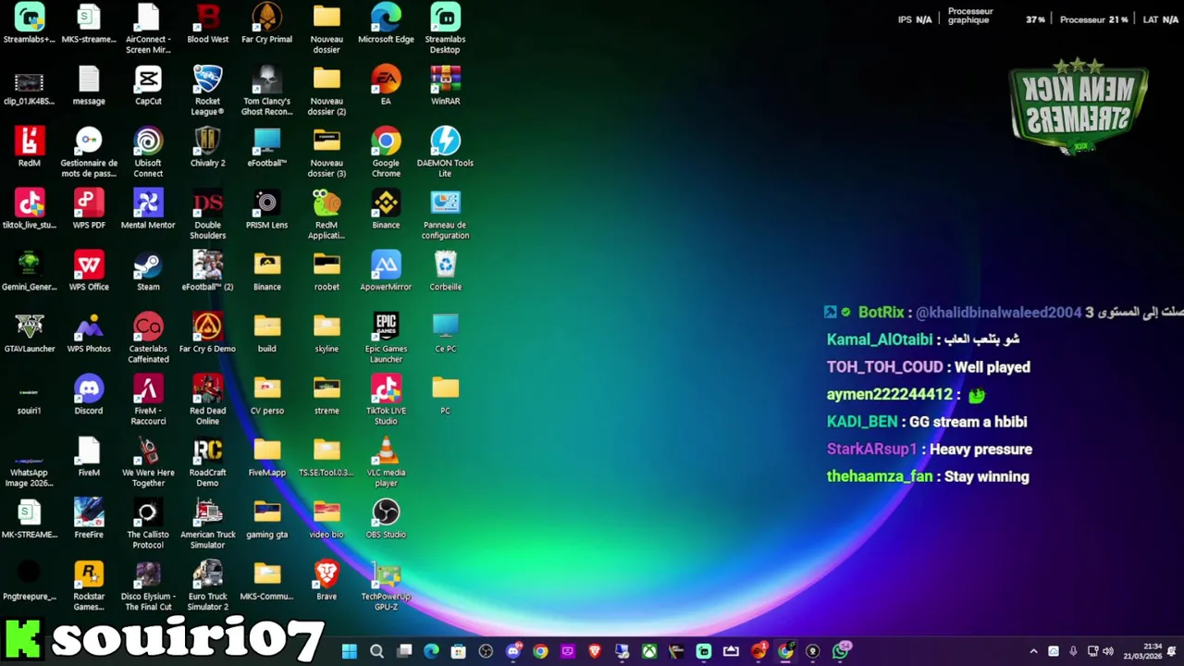
Task: Launch The Callisto Protocol desktop icon
Action: click(148, 524)
